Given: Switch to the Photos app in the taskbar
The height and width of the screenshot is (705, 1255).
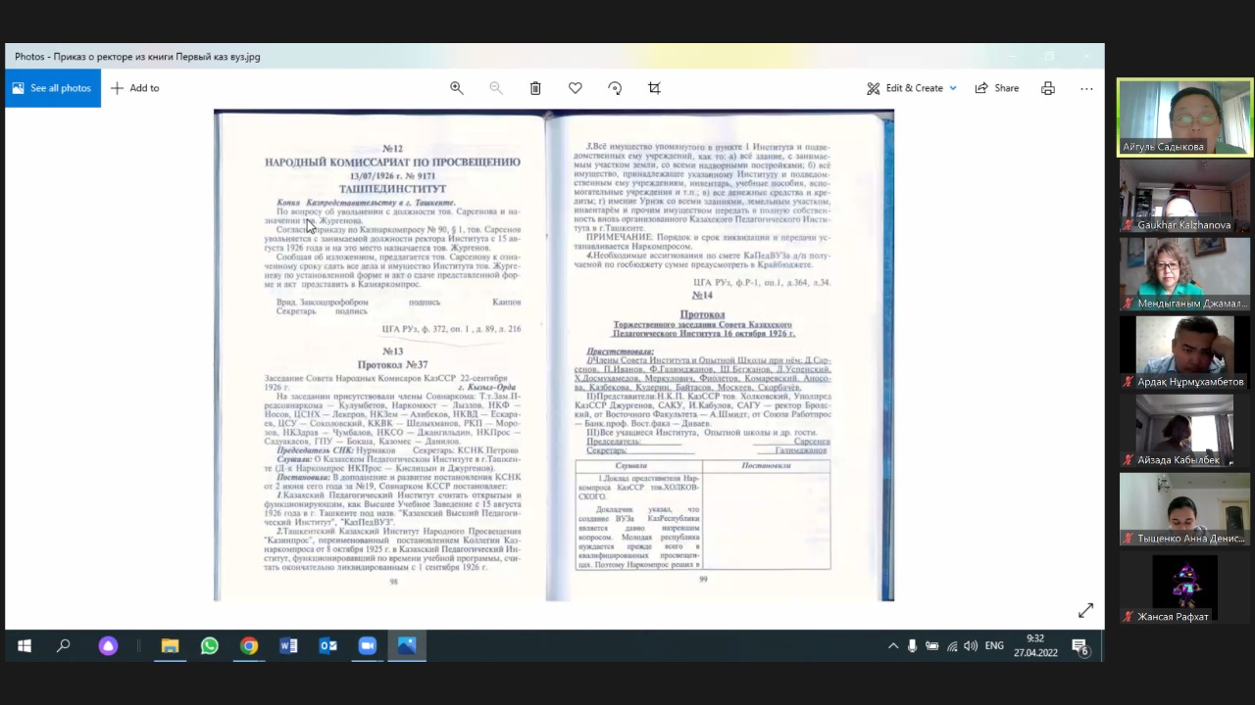Looking at the screenshot, I should [407, 646].
